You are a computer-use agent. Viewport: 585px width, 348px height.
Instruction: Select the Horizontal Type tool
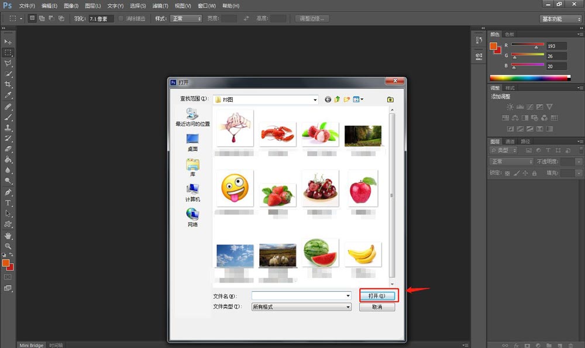8,203
